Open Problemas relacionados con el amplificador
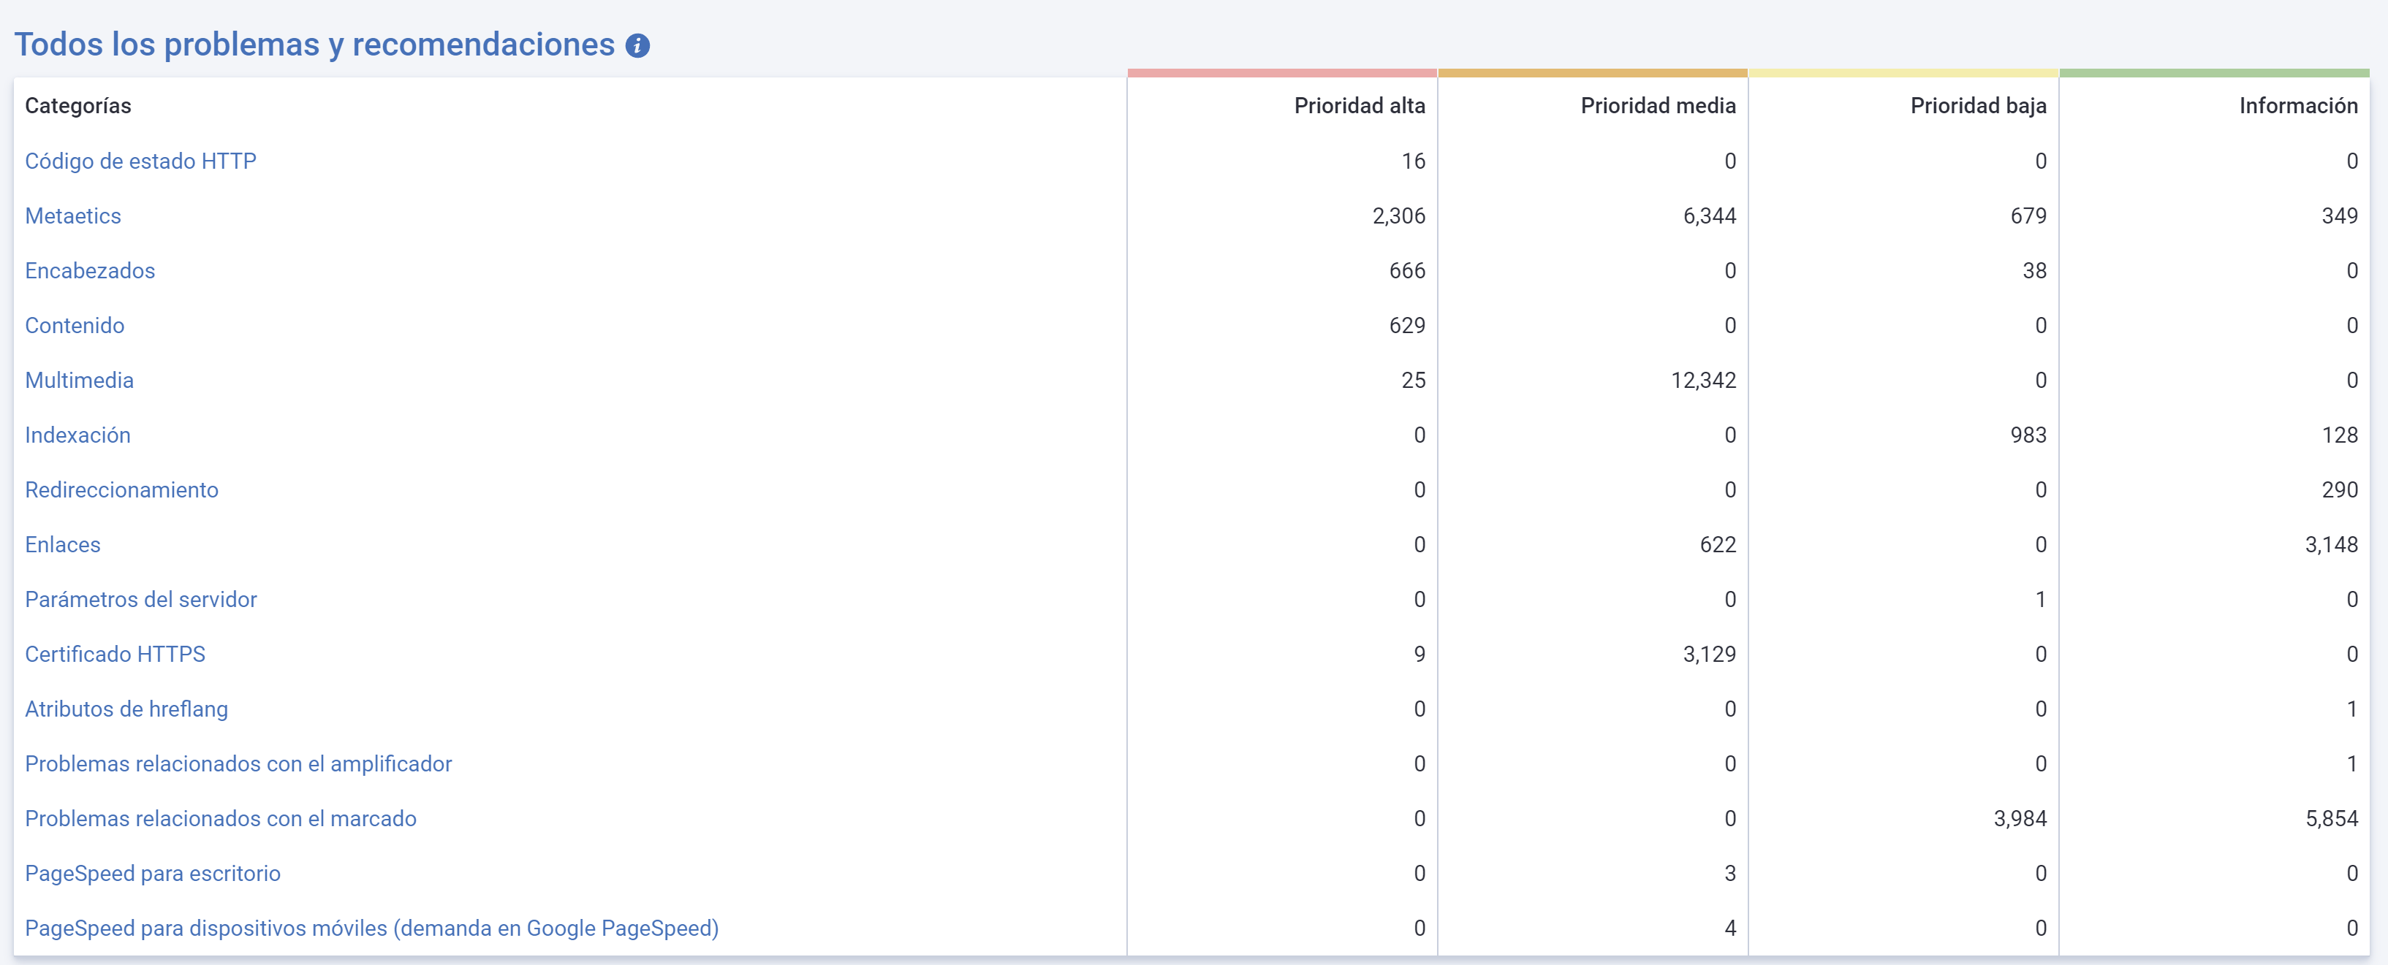The width and height of the screenshot is (2388, 965). (x=238, y=763)
